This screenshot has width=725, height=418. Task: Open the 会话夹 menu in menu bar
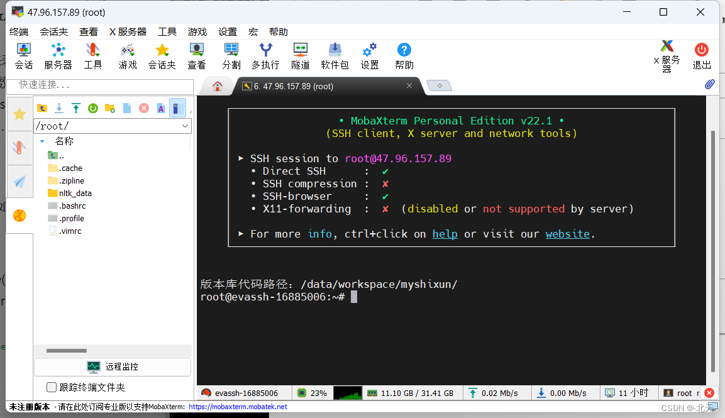(x=53, y=31)
